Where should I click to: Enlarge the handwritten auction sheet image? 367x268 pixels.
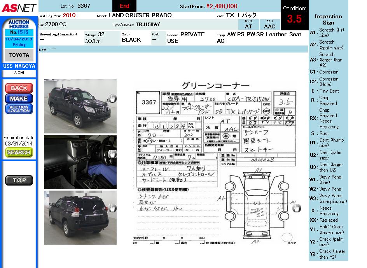[x=216, y=163]
